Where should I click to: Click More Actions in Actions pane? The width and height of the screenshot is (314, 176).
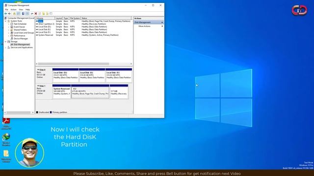coord(144,26)
